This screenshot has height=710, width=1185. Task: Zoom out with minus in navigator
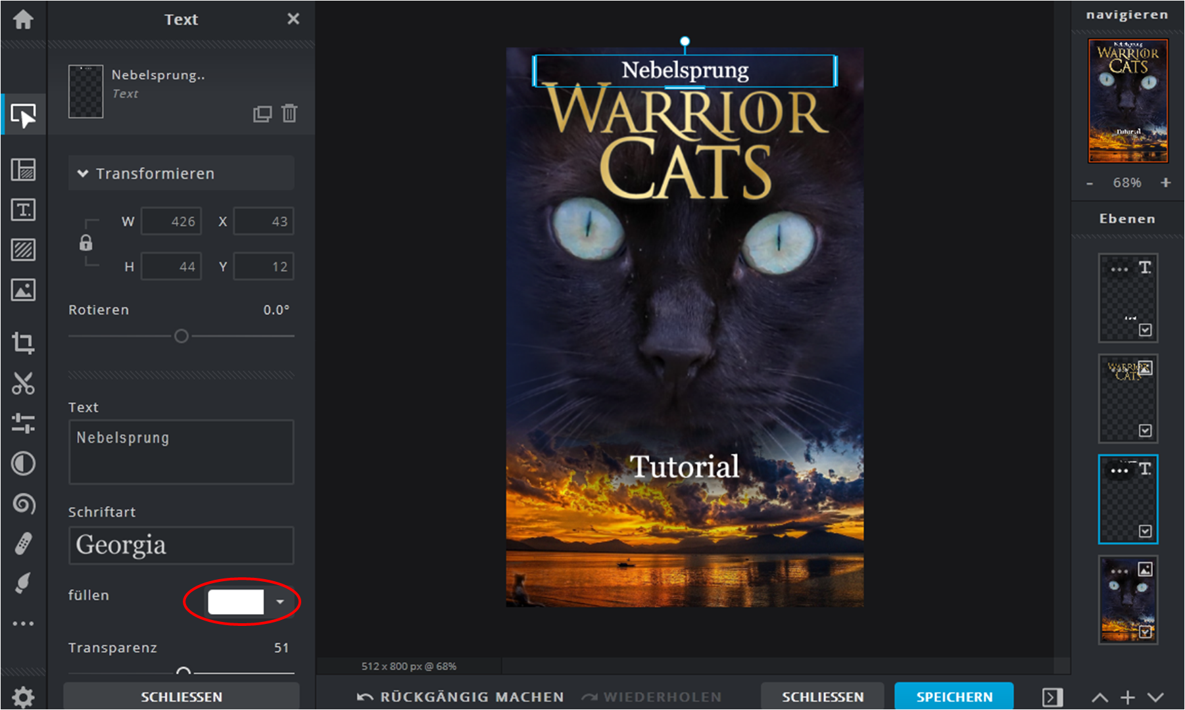click(1090, 183)
